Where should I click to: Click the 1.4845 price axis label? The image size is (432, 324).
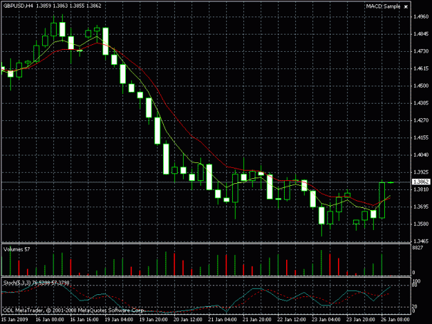click(421, 34)
